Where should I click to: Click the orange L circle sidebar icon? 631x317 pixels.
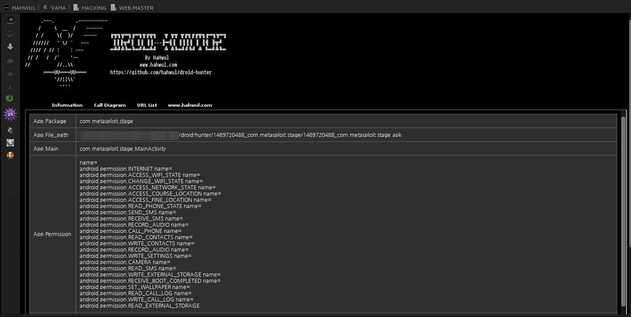pyautogui.click(x=10, y=155)
